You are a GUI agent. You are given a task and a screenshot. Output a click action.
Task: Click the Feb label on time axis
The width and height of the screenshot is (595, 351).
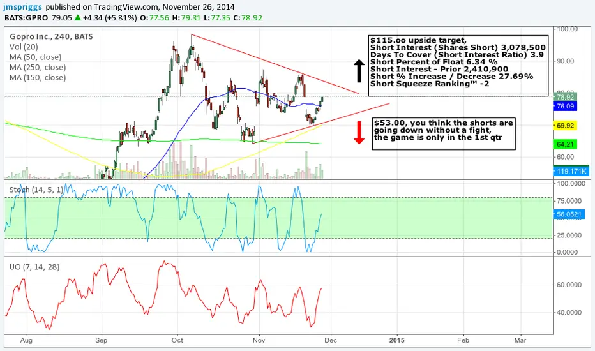pyautogui.click(x=463, y=340)
